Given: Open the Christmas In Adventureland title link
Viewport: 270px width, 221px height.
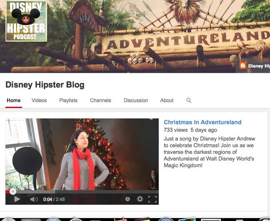Looking at the screenshot, I should pyautogui.click(x=202, y=122).
